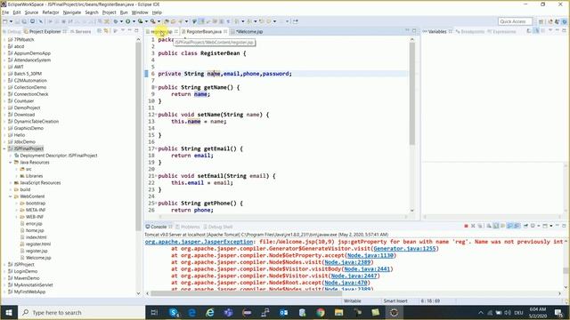Switch to the Servers tab
The image size is (570, 320).
[80, 32]
